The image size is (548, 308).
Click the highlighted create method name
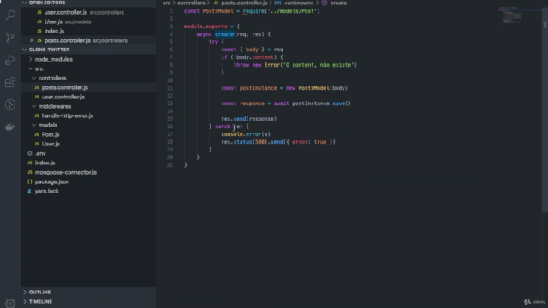[x=224, y=34]
